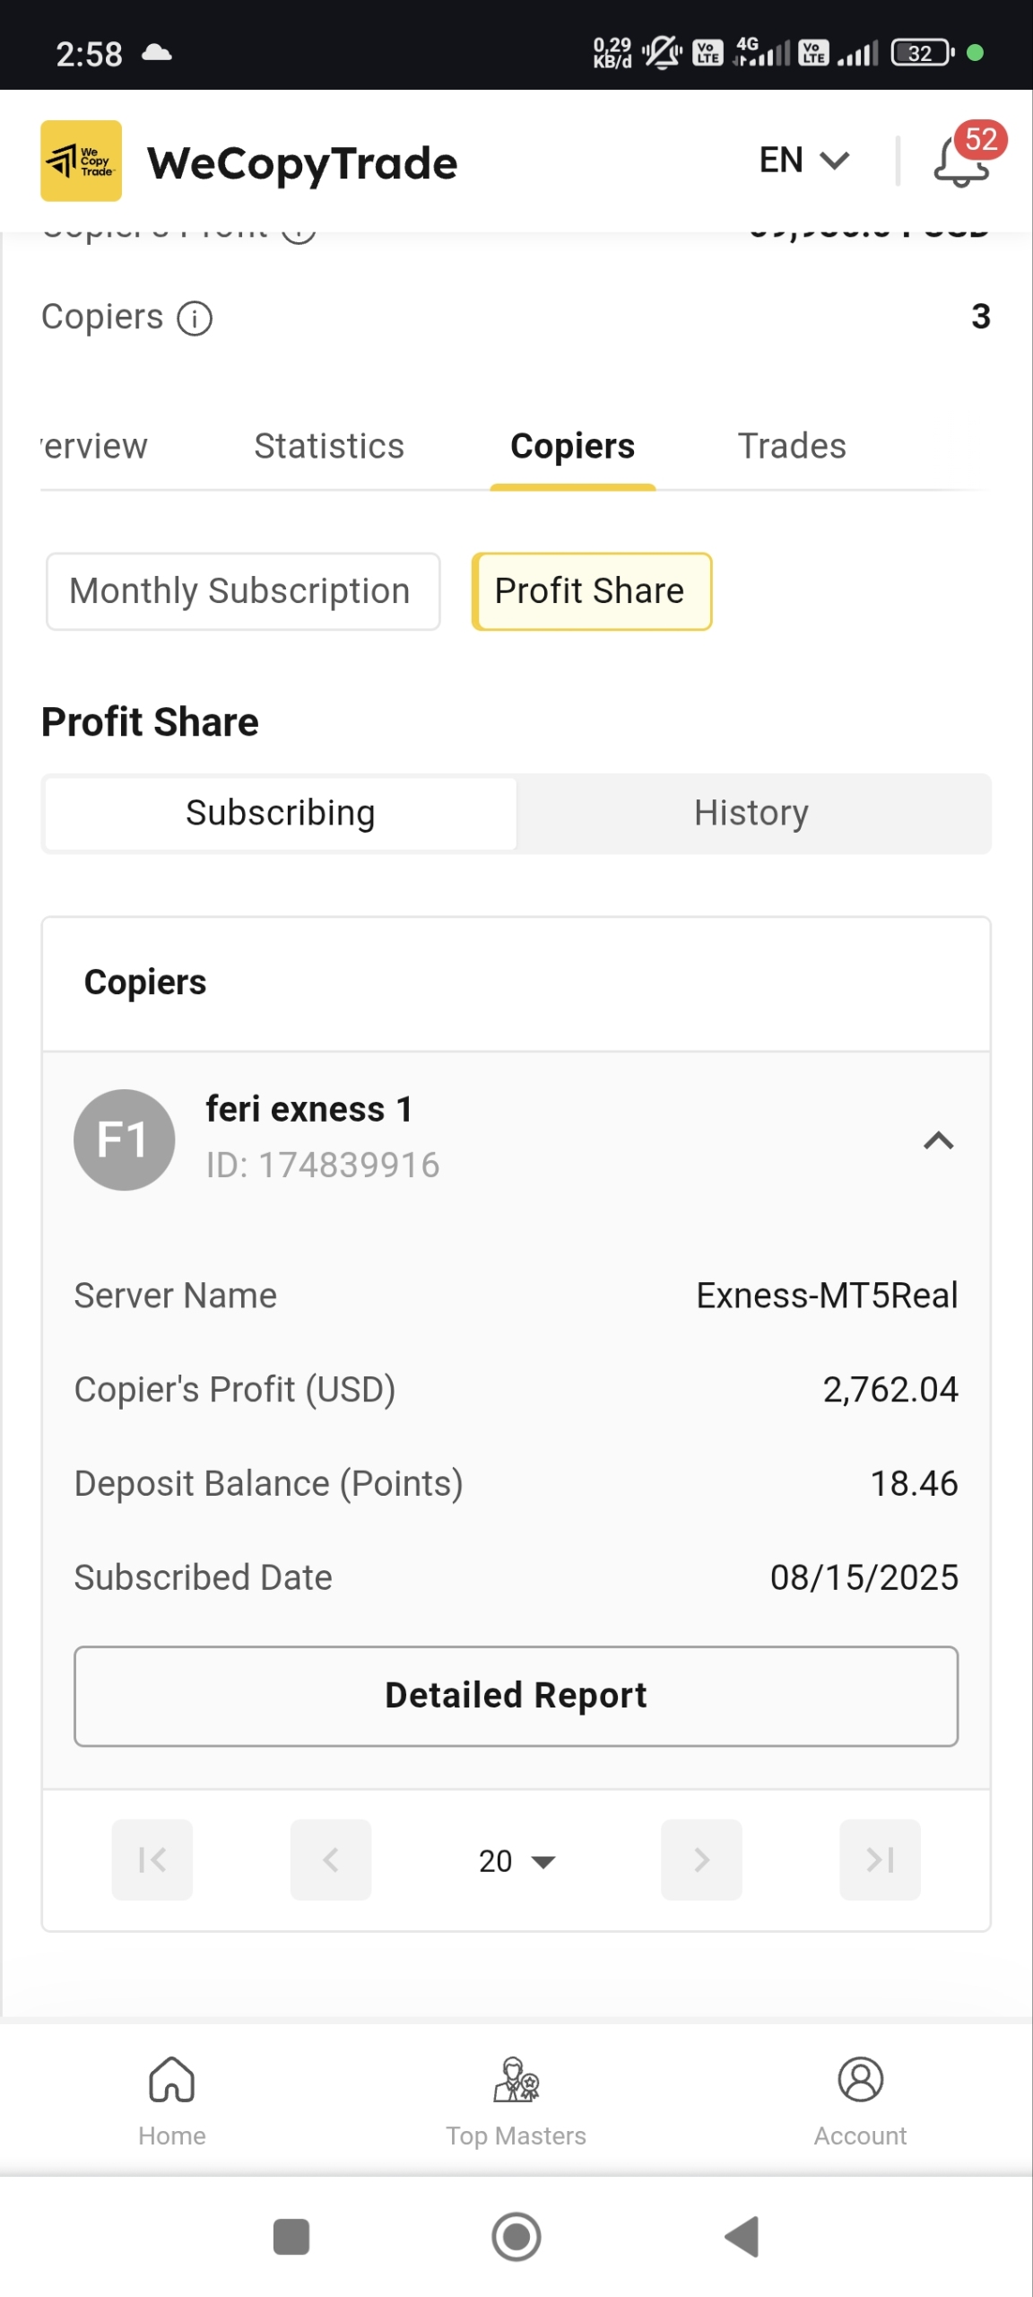Switch to the History segment
1033x2297 pixels.
pyautogui.click(x=751, y=813)
